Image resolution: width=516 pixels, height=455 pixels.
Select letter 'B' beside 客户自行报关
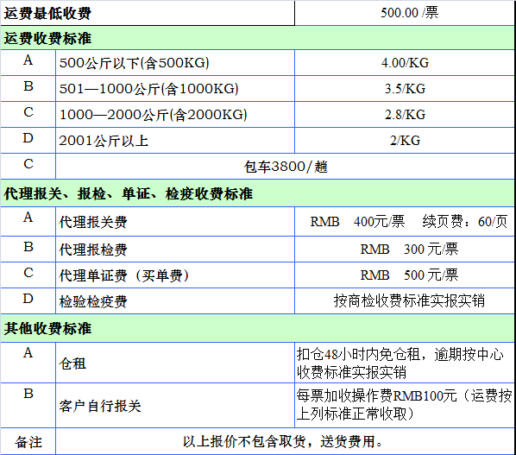click(x=28, y=394)
